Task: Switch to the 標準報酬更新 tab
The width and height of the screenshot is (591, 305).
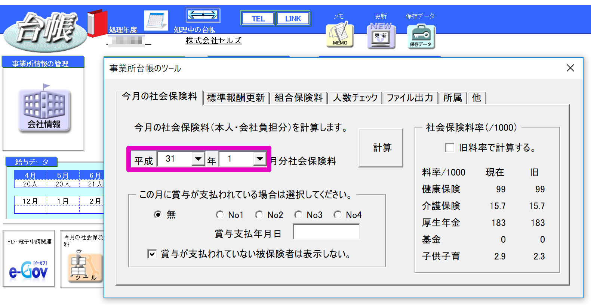Action: point(236,98)
